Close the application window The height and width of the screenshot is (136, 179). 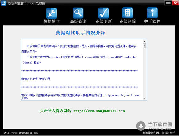coord(175,3)
